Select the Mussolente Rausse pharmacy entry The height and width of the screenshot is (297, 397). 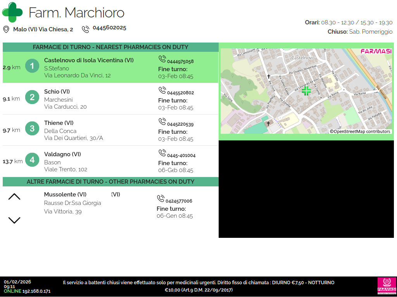point(72,203)
